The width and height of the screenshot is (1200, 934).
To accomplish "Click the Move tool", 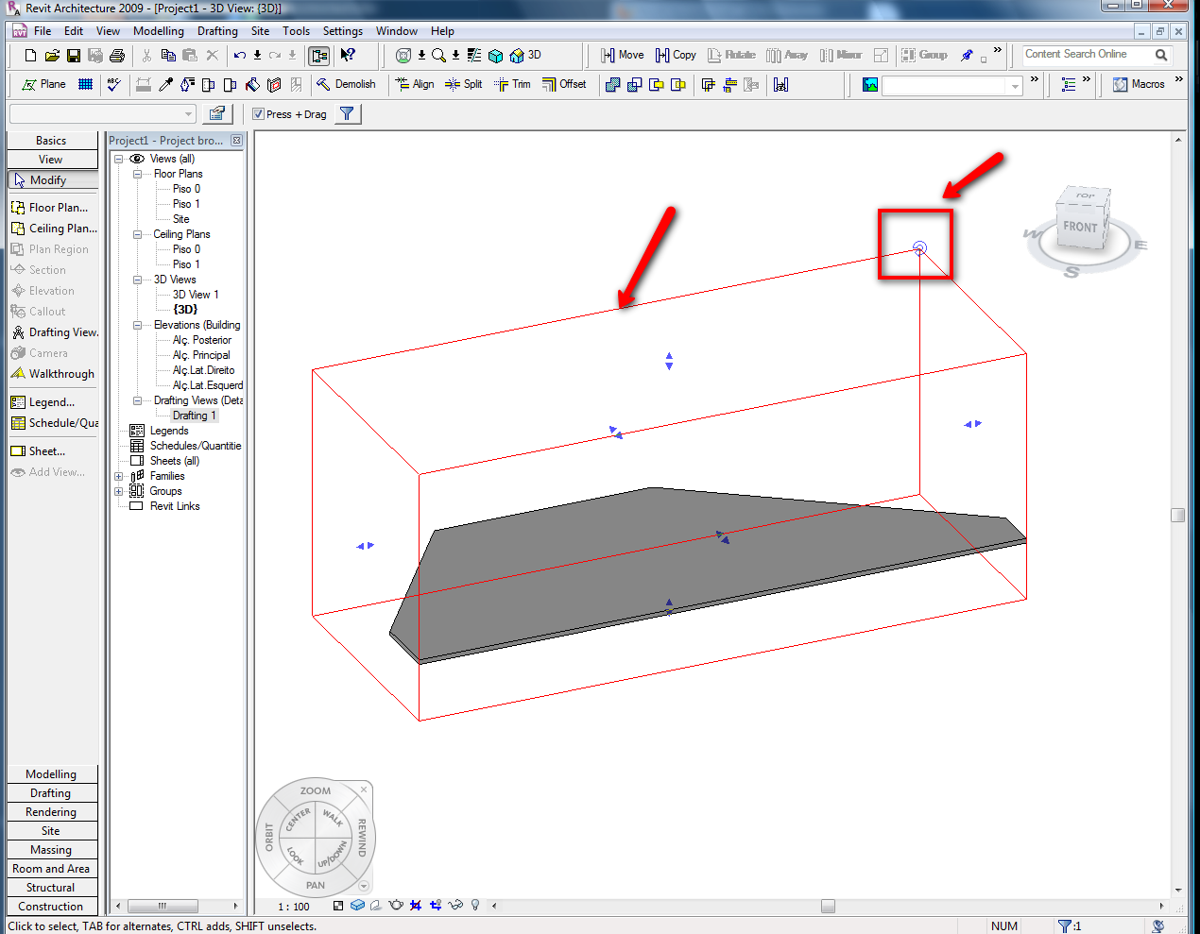I will (623, 56).
